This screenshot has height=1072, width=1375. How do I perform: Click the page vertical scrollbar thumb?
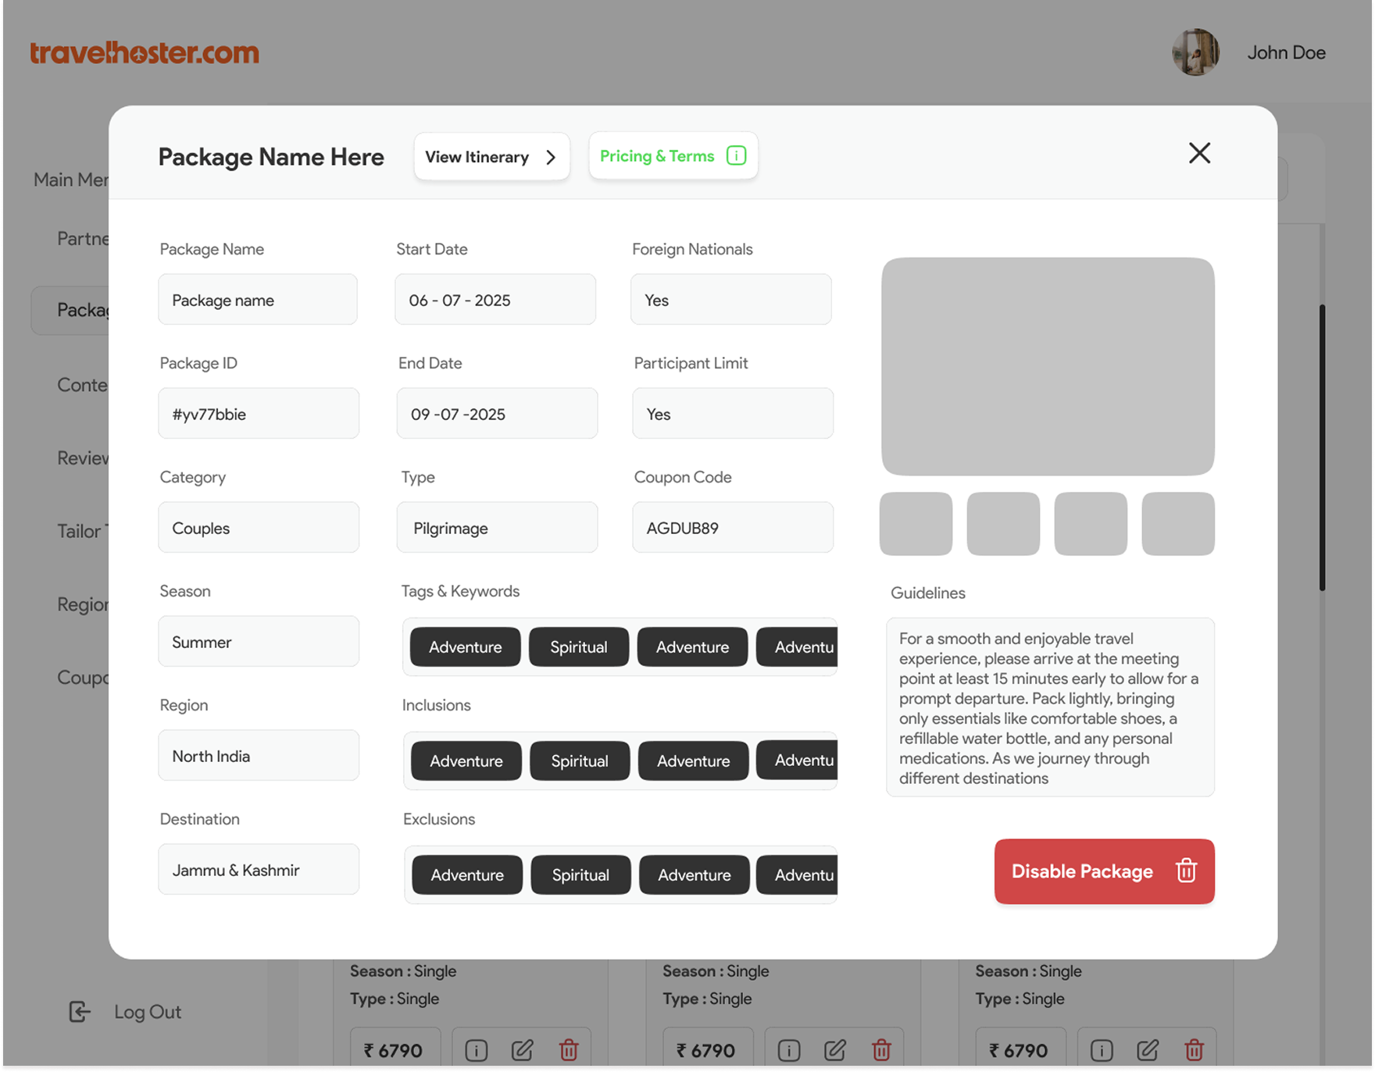pyautogui.click(x=1322, y=447)
